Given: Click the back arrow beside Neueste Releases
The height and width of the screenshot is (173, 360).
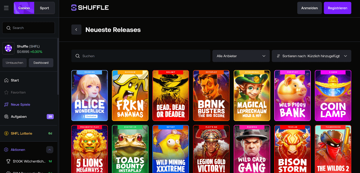Looking at the screenshot, I should (76, 30).
